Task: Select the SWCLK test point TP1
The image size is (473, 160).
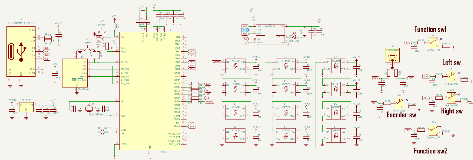Action: (102, 130)
